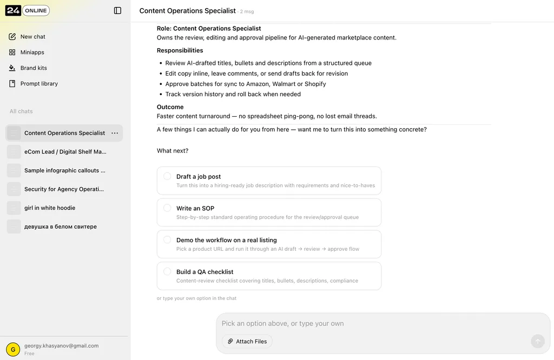Click the user avatar G icon

coord(13,349)
